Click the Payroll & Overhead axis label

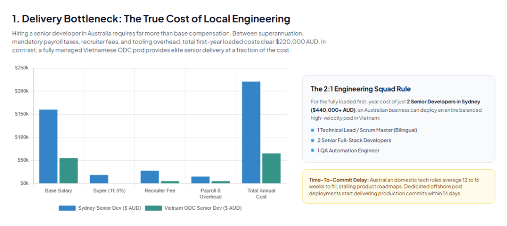210,194
